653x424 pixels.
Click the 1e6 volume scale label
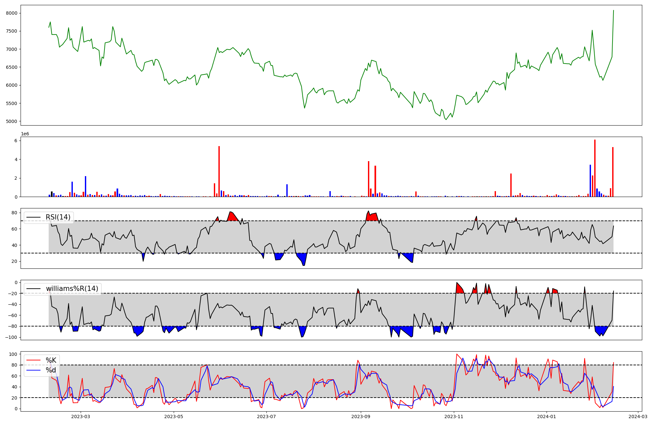coord(25,134)
